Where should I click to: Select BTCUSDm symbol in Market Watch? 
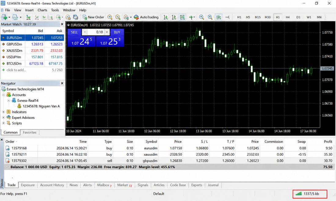point(14,63)
